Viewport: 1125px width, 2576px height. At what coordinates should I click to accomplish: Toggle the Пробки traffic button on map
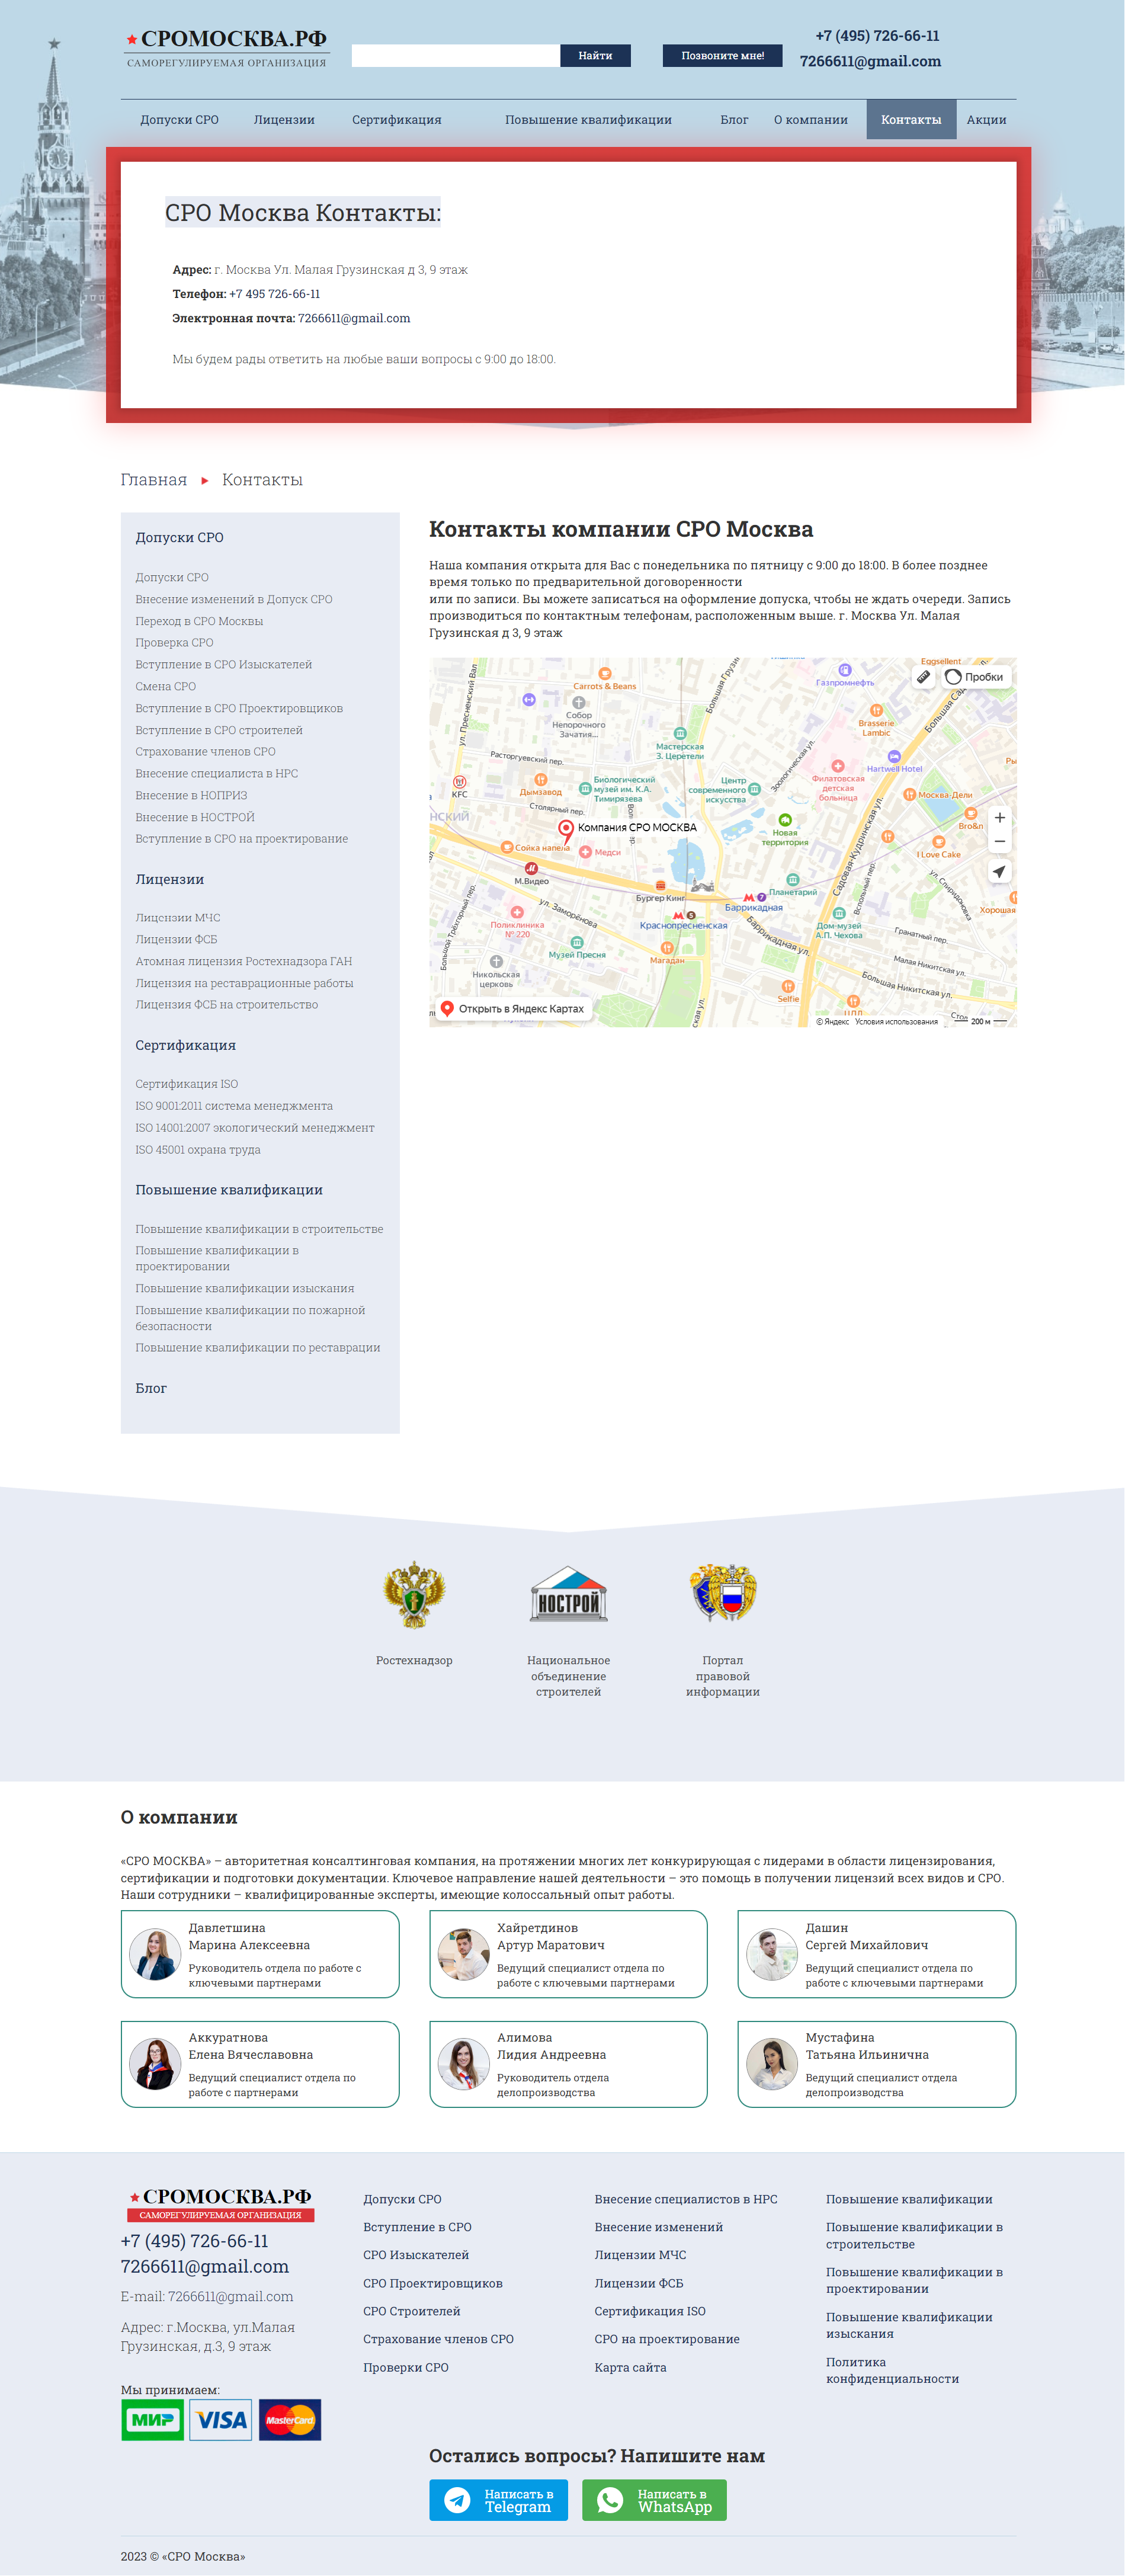click(x=975, y=677)
